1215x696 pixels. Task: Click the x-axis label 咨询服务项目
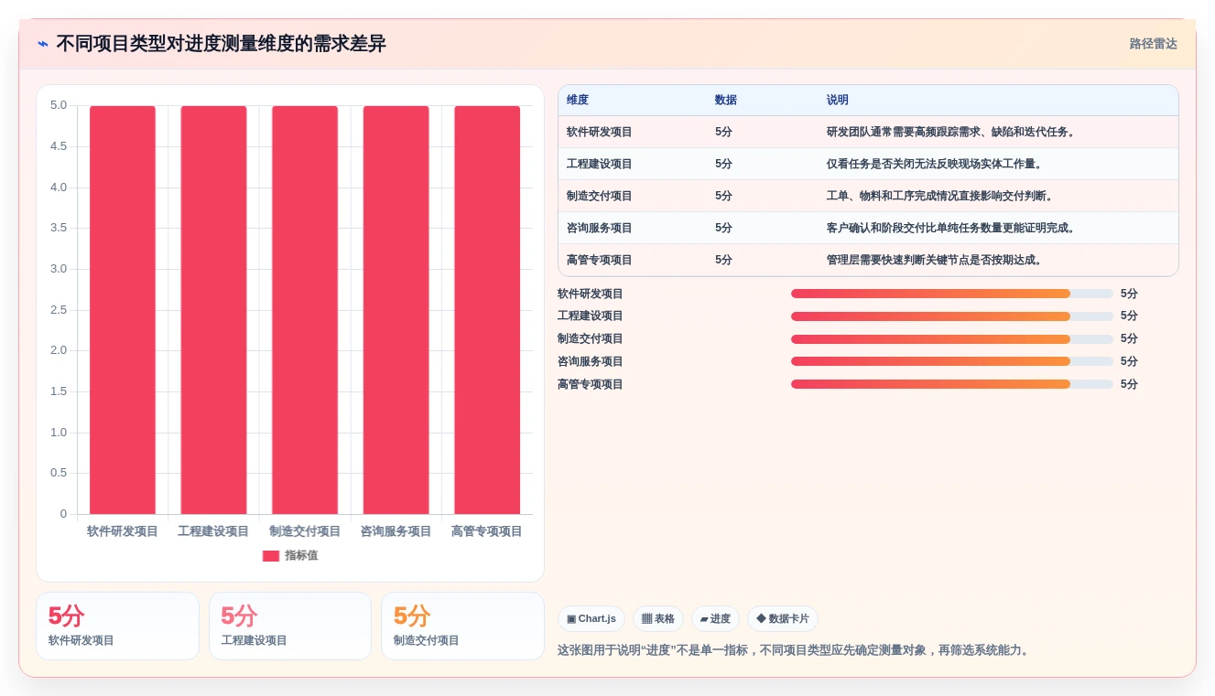tap(396, 531)
